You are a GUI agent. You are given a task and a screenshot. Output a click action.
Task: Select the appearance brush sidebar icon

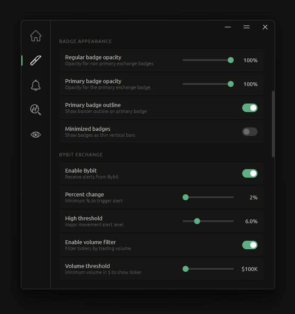36,60
